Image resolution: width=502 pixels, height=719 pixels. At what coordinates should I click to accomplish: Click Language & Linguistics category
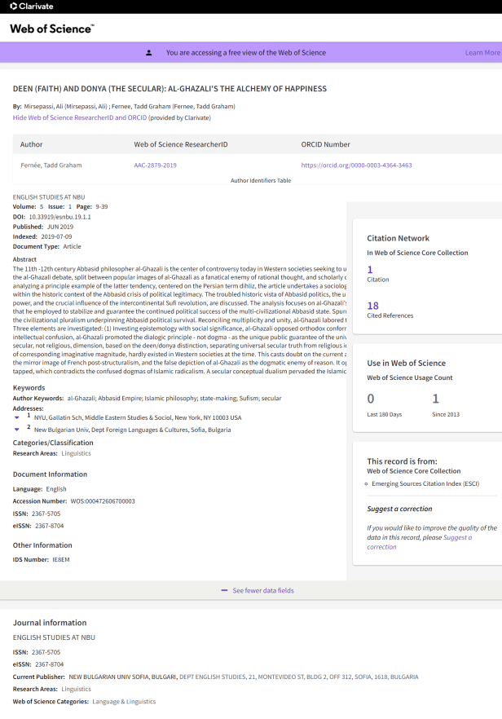124,702
